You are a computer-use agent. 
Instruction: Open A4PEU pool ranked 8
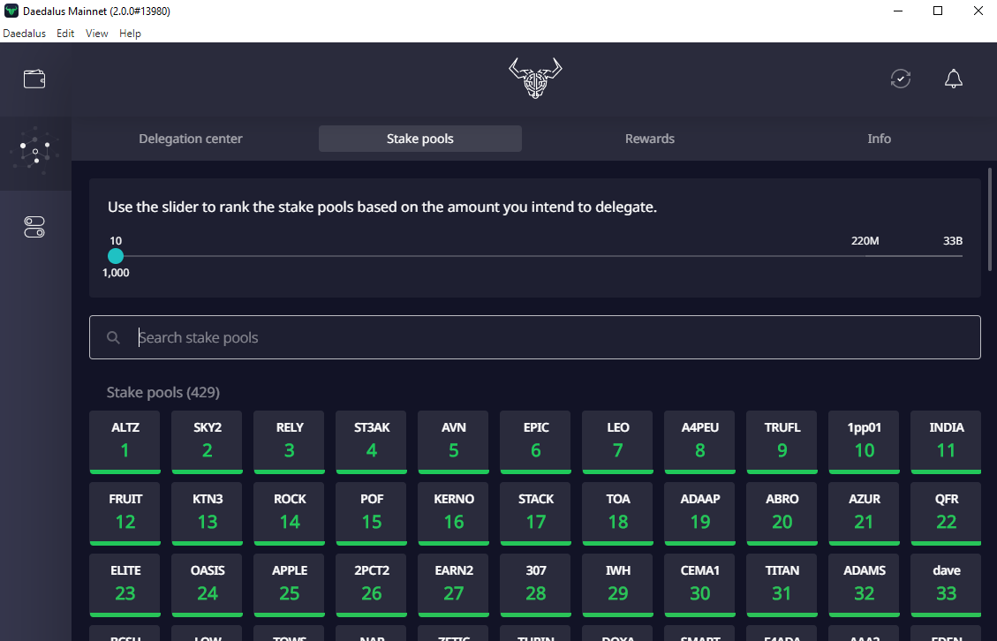699,442
